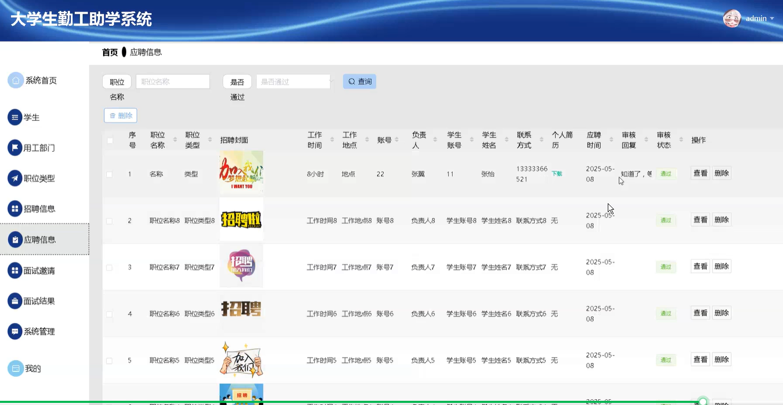Sort by 审核状态 column arrows
783x405 pixels.
pyautogui.click(x=681, y=140)
